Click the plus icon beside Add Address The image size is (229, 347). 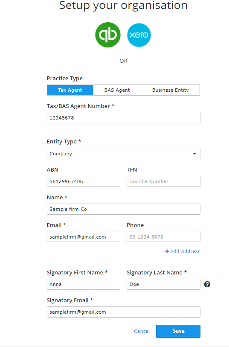coord(167,251)
